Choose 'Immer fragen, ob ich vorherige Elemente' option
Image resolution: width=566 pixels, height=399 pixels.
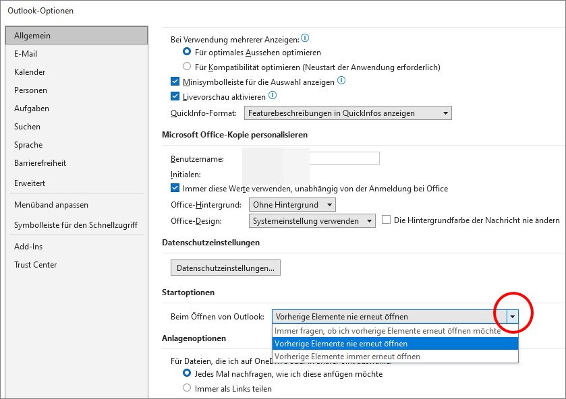point(395,331)
